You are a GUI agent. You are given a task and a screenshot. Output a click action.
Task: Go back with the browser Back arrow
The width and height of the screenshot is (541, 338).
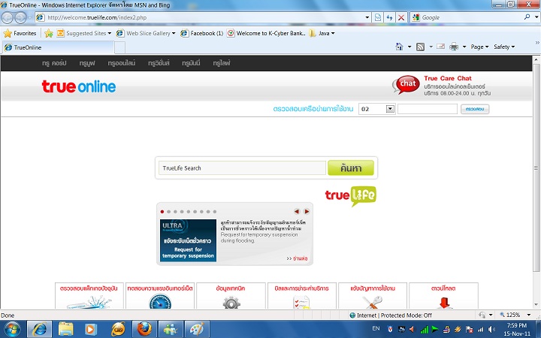(x=8, y=17)
